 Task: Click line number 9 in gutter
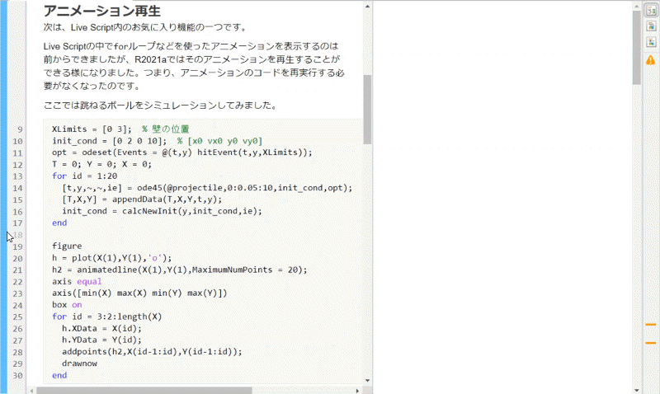coord(19,129)
